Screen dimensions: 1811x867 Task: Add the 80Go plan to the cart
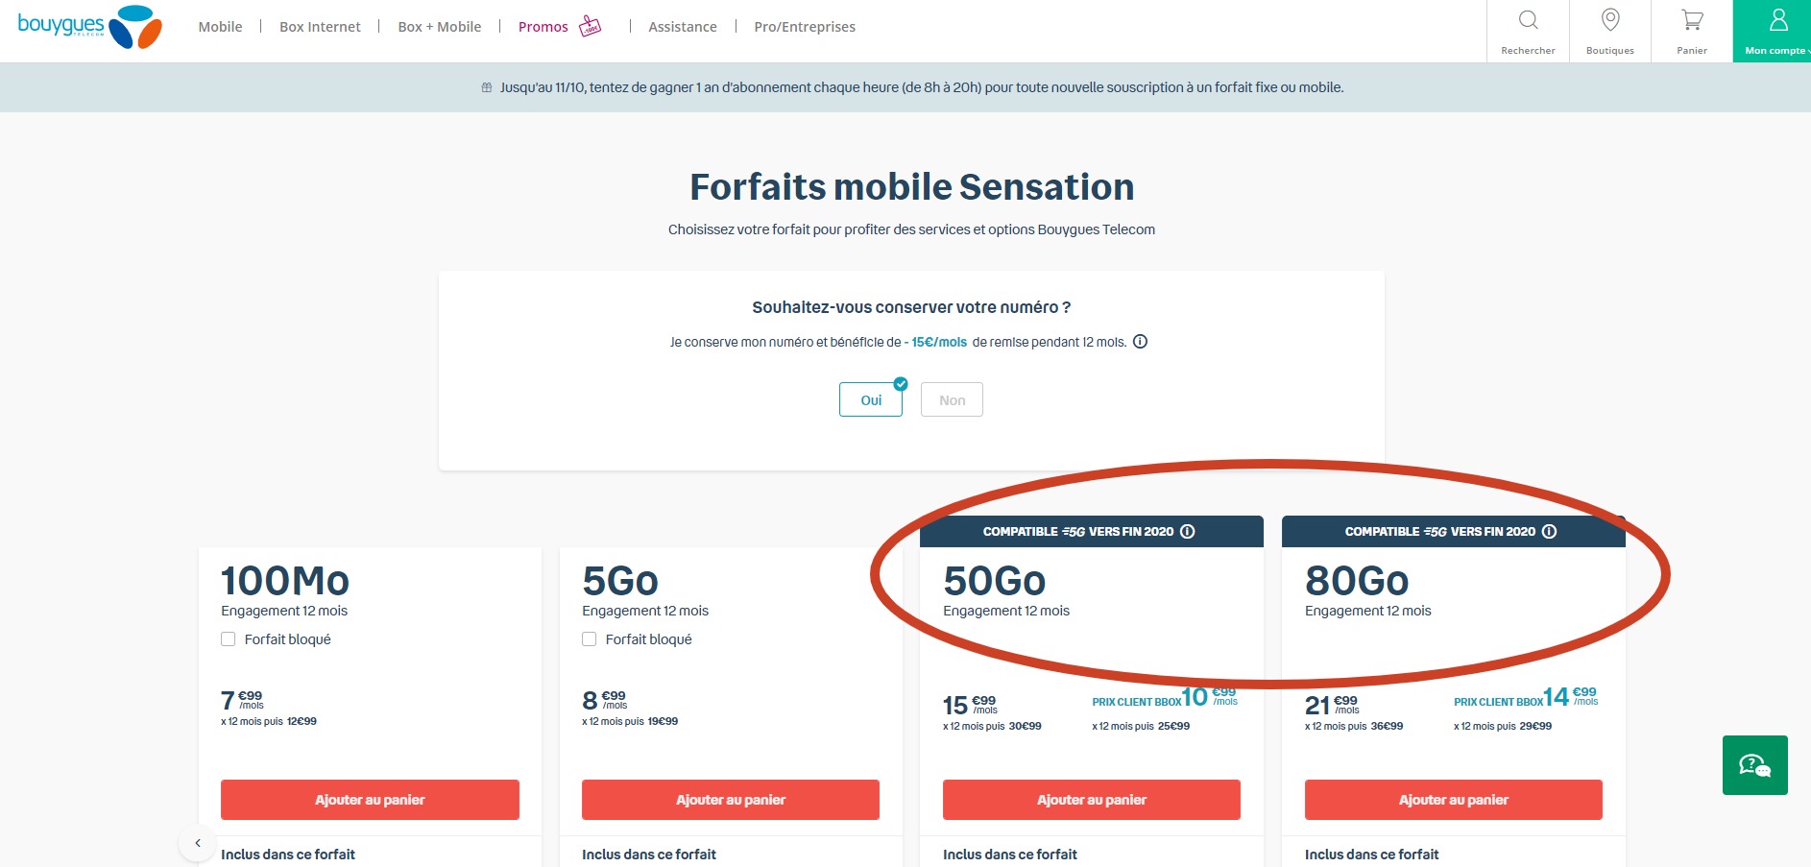(1453, 799)
